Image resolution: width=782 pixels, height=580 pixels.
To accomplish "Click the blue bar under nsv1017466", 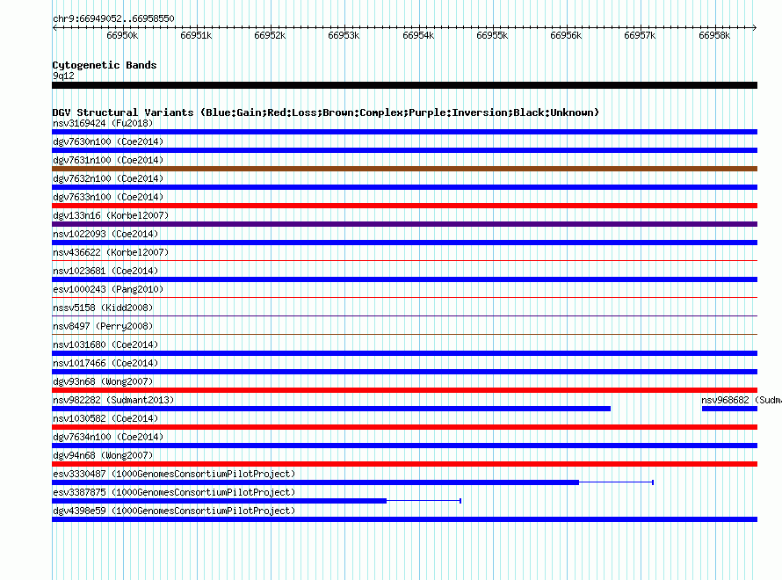I will tap(404, 372).
